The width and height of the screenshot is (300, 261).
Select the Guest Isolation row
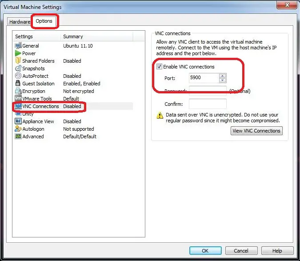tap(73, 84)
